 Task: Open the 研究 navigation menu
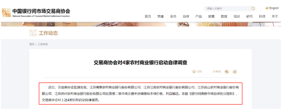point(250,16)
